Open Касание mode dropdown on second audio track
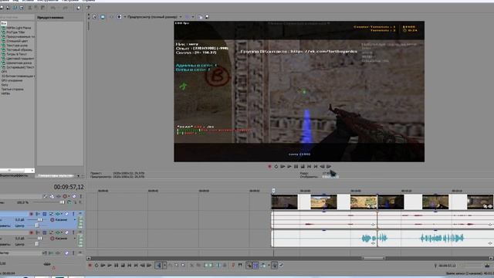This screenshot has width=494, height=278. click(x=75, y=239)
